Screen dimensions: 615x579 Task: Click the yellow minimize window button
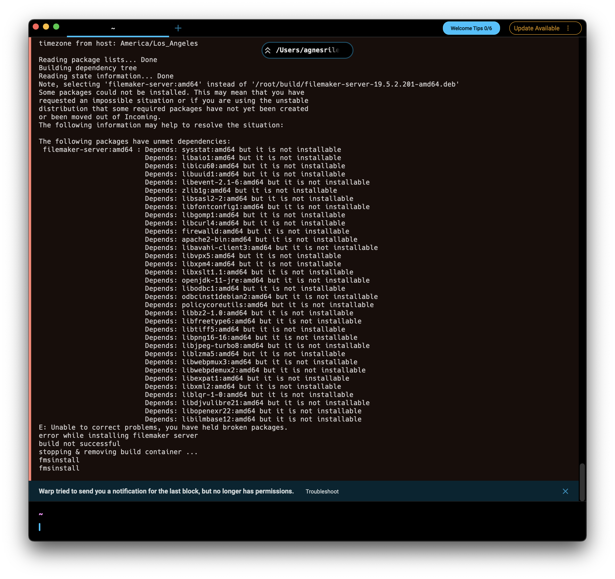click(x=46, y=27)
